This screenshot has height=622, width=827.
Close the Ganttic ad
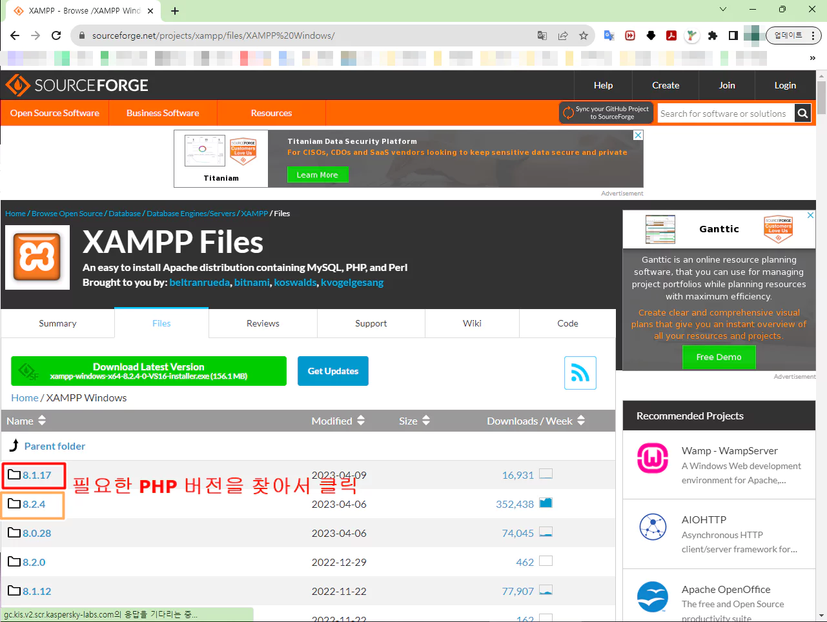810,216
